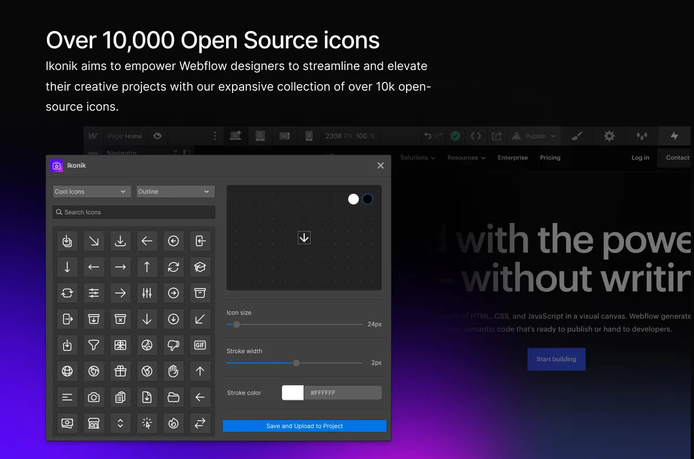Switch to mobile landscape breakpoint
Screen dimensions: 694x459
(285, 136)
